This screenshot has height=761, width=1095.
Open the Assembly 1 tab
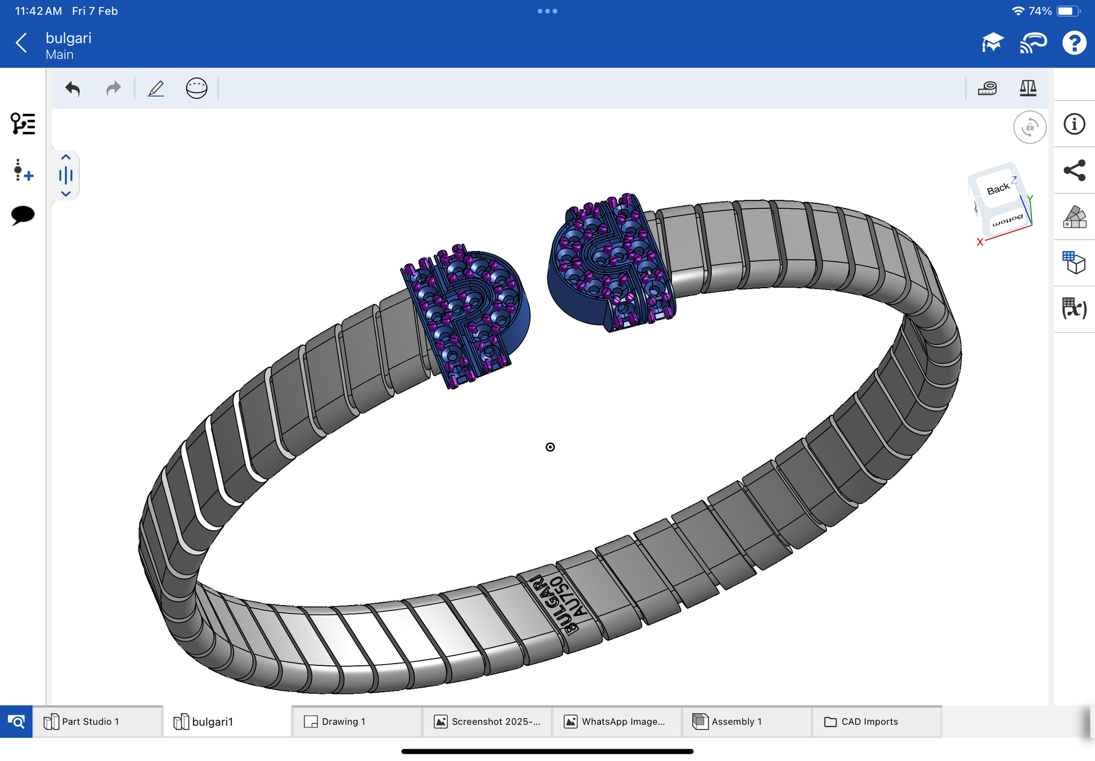[x=736, y=722]
